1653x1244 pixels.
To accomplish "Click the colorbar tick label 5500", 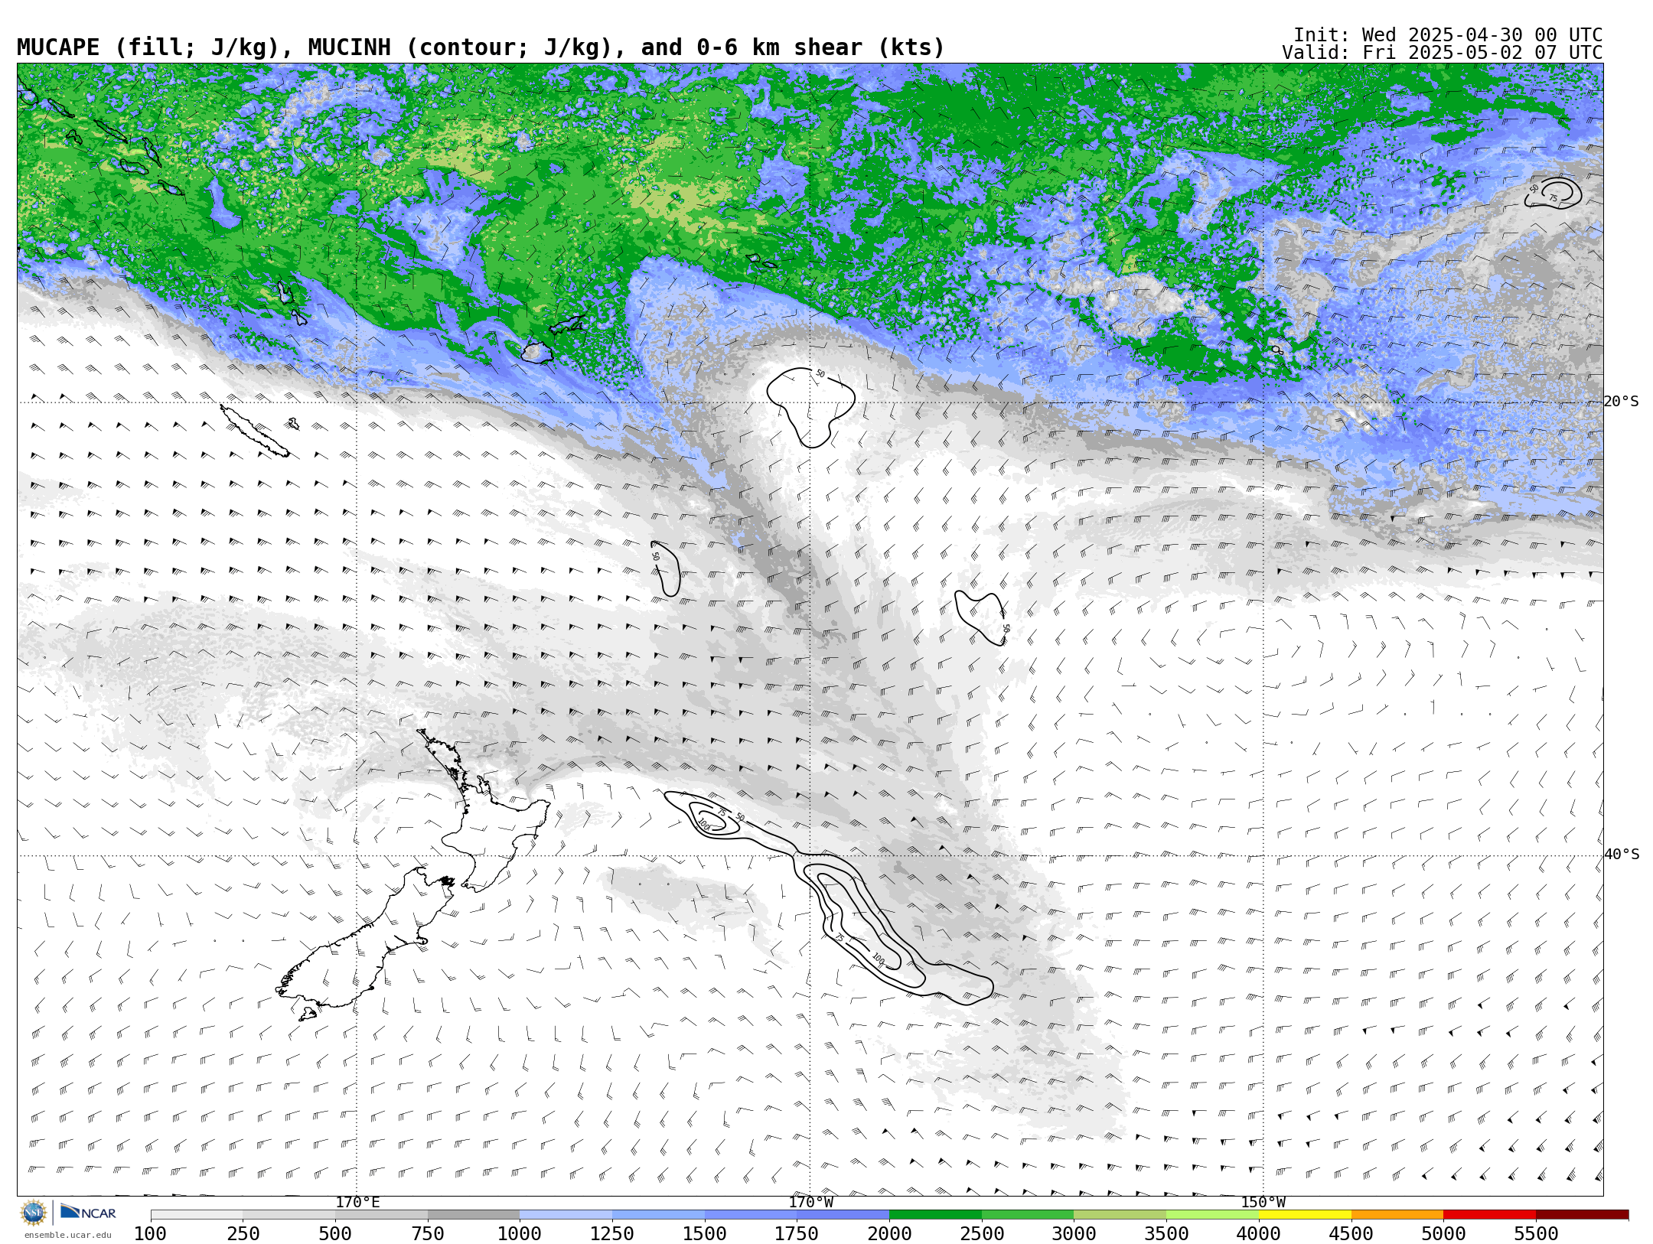I will click(x=1536, y=1233).
